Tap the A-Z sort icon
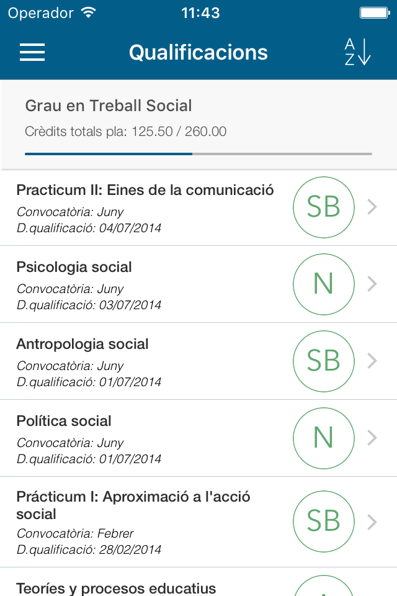Screen dimensions: 397x596 [x=357, y=52]
